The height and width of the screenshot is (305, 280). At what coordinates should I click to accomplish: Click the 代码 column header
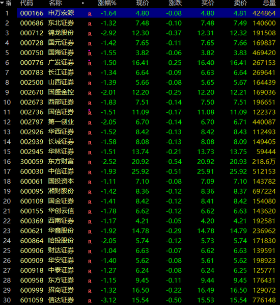click(x=26, y=3)
